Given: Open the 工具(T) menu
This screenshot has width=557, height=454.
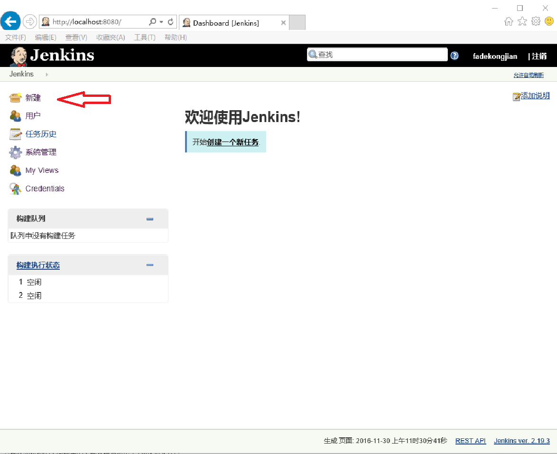Looking at the screenshot, I should (x=145, y=38).
